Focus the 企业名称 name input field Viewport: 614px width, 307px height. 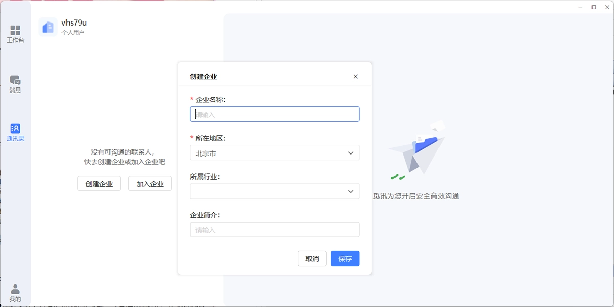274,114
